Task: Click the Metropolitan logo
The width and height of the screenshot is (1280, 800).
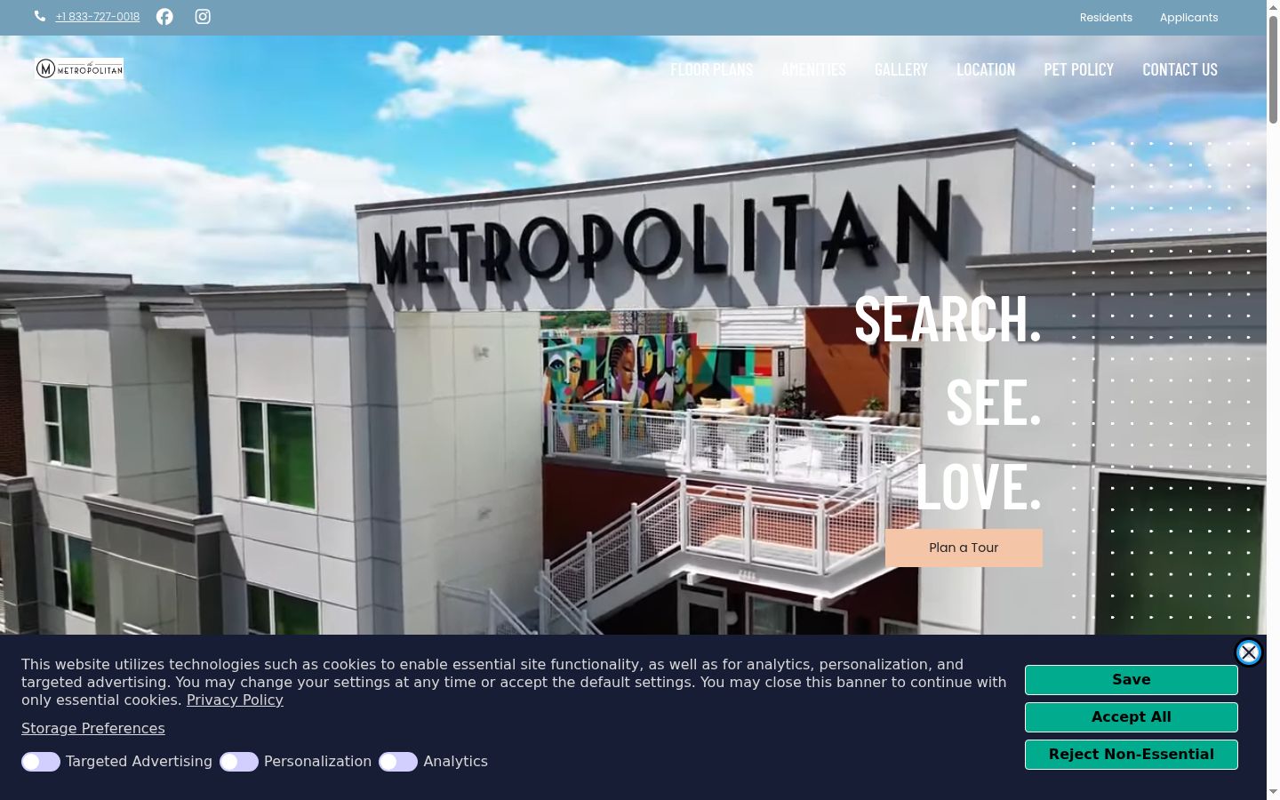Action: click(x=79, y=68)
